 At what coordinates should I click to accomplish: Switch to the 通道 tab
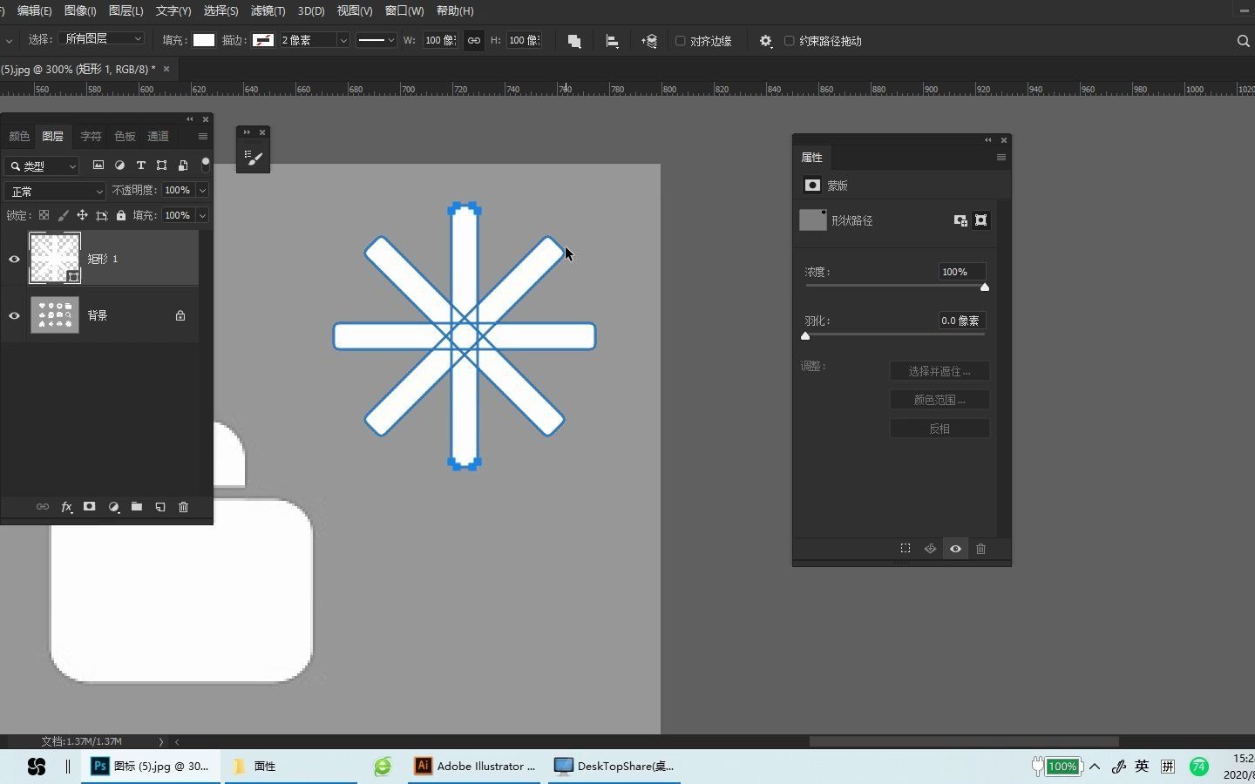pyautogui.click(x=159, y=137)
